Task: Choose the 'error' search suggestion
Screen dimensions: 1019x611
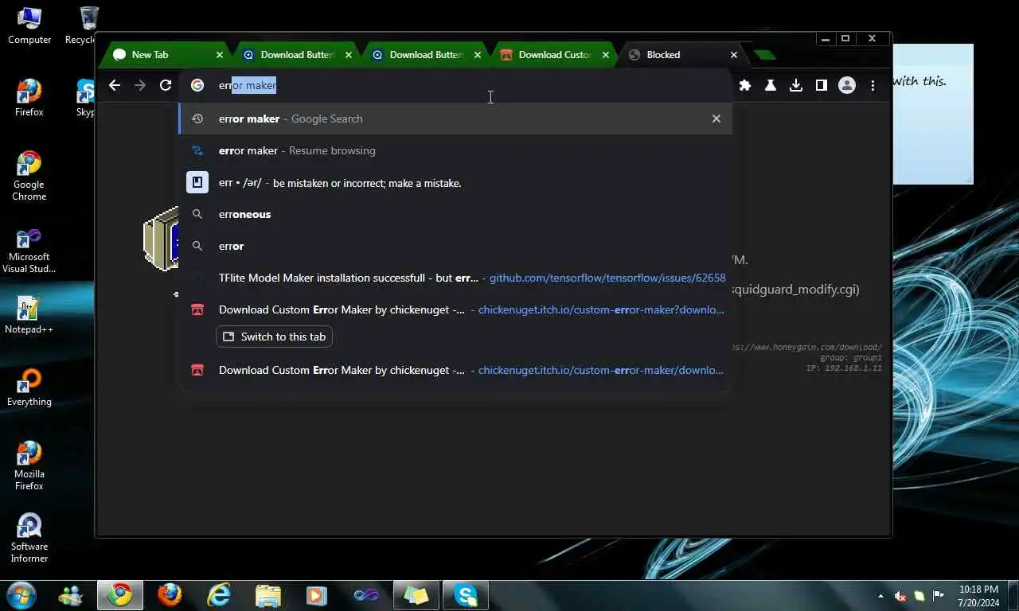Action: 455,246
